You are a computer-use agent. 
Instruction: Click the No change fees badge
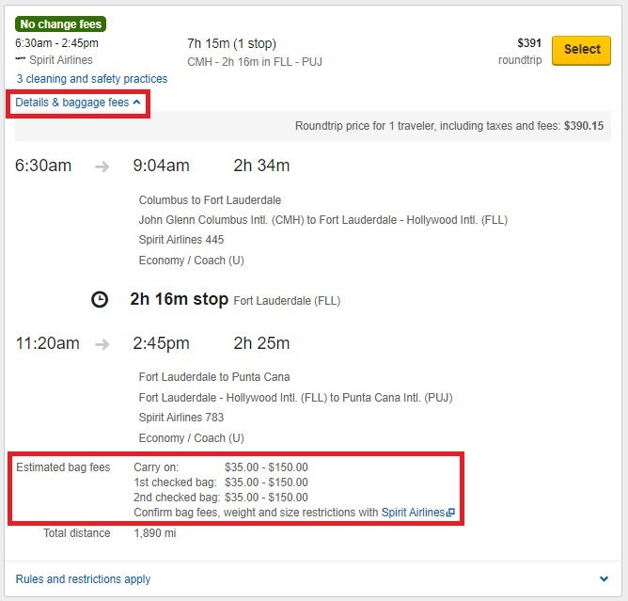(60, 24)
